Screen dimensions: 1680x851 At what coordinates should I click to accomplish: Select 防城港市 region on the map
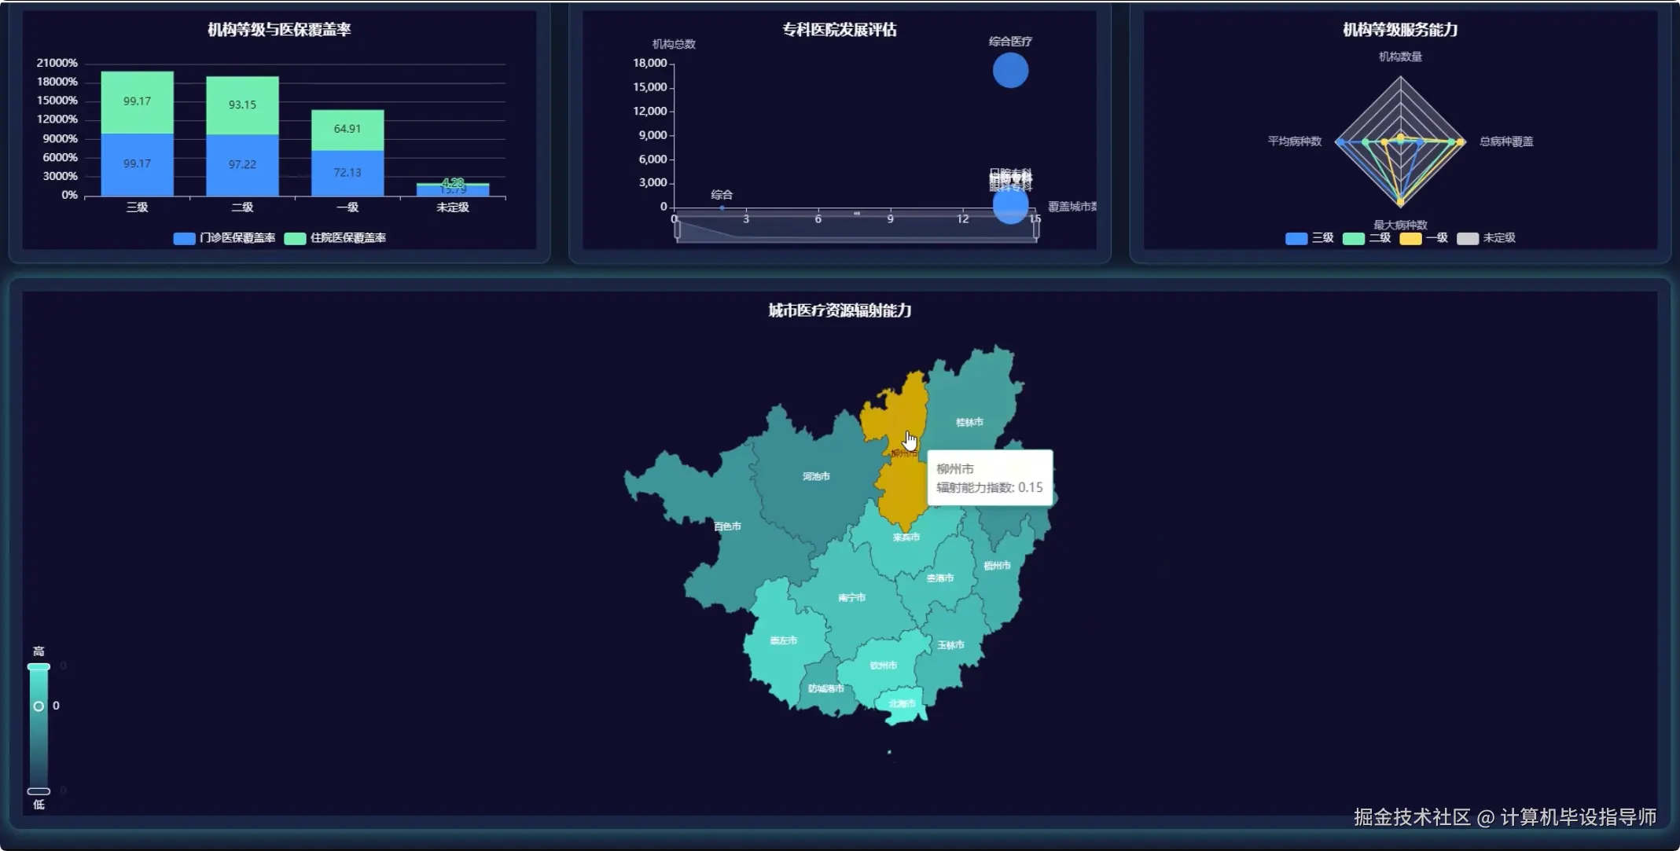(x=825, y=689)
